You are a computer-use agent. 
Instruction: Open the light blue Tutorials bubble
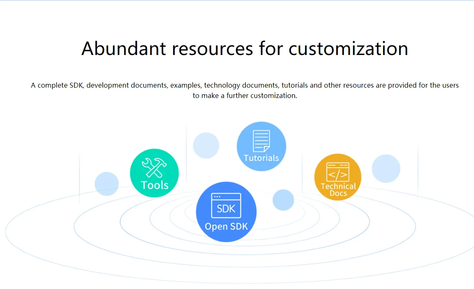[x=261, y=146]
